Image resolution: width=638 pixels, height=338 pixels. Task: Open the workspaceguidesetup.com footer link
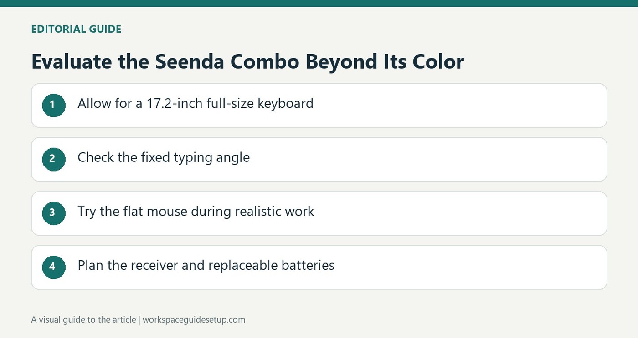(194, 319)
